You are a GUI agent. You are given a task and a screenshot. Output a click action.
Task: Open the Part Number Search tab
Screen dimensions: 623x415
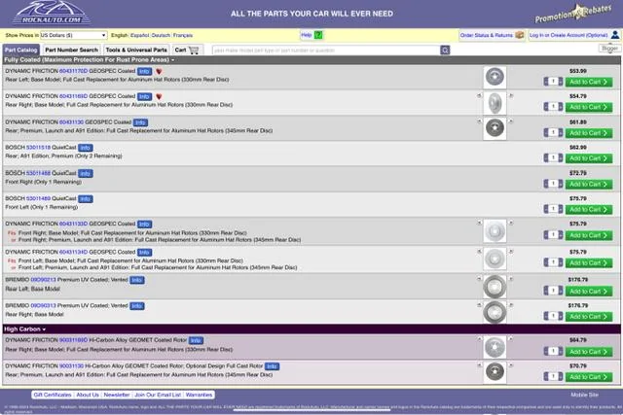click(x=71, y=50)
